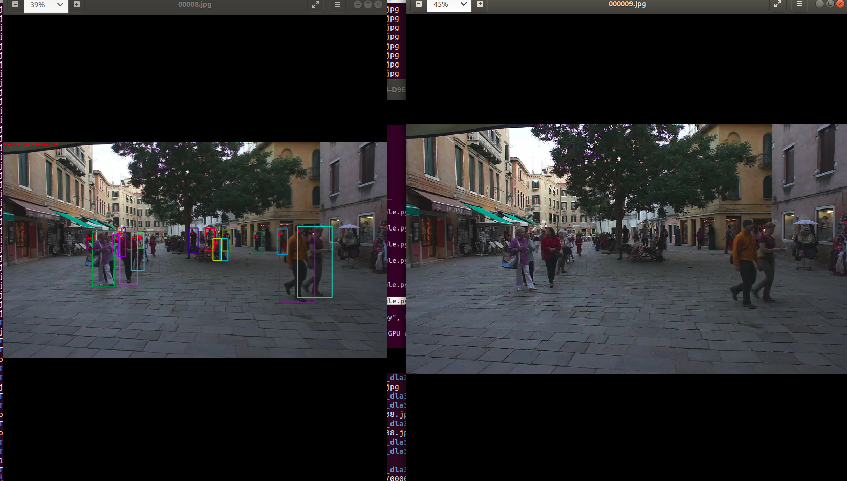Zoom out in the 00008.jpg viewer window
The width and height of the screenshot is (847, 481).
(15, 4)
